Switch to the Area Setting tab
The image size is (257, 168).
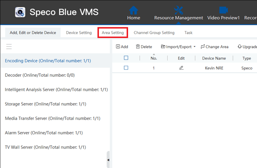[x=113, y=33]
